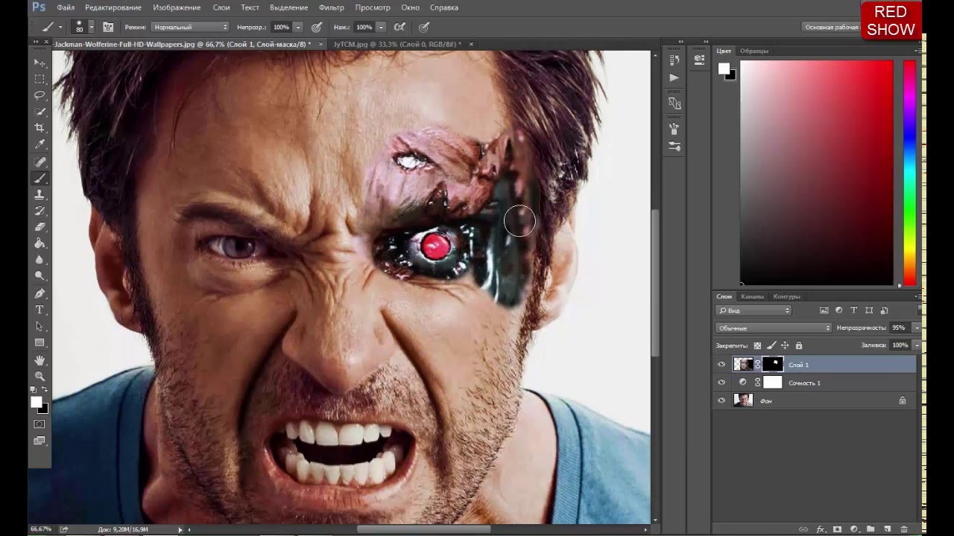Open the Заливка fill dropdown arrow
The image size is (954, 536).
[917, 345]
